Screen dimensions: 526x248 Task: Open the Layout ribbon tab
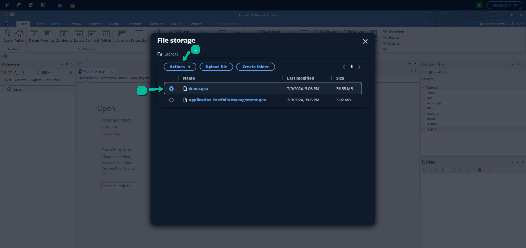click(x=57, y=24)
